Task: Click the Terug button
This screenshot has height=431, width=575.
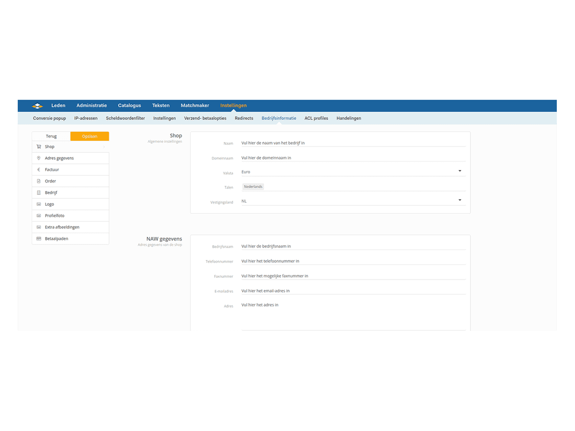Action: (51, 136)
